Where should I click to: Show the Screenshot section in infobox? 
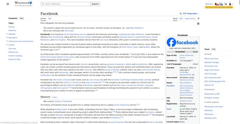(195, 52)
